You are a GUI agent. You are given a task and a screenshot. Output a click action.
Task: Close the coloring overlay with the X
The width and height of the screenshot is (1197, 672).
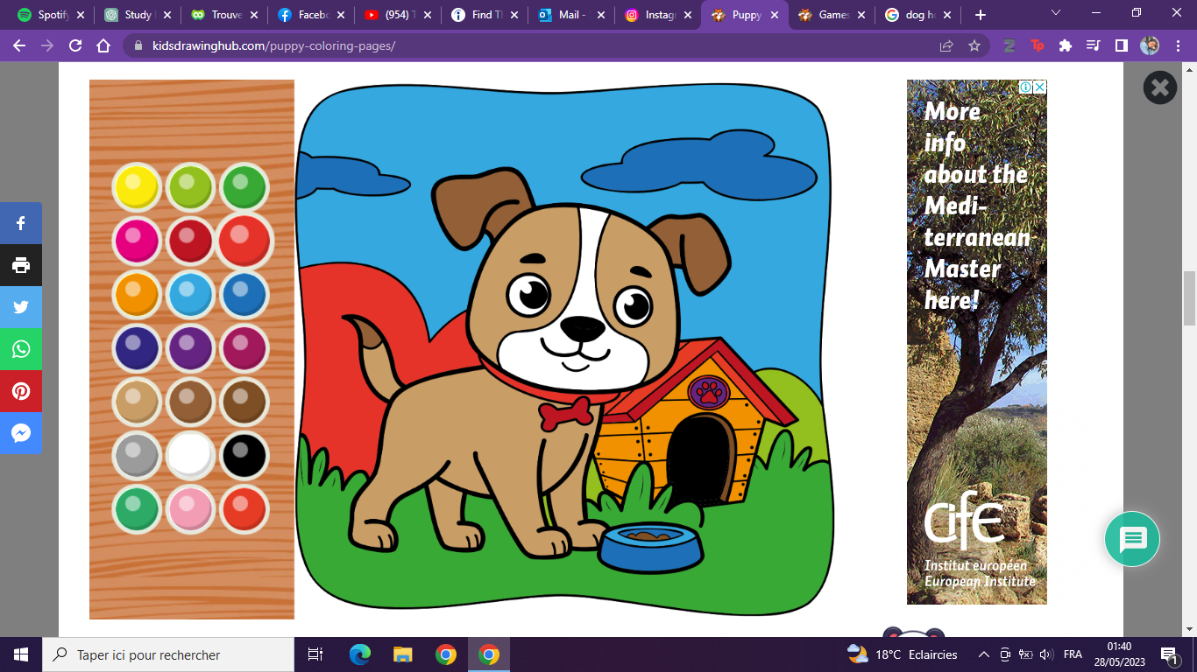[1159, 87]
